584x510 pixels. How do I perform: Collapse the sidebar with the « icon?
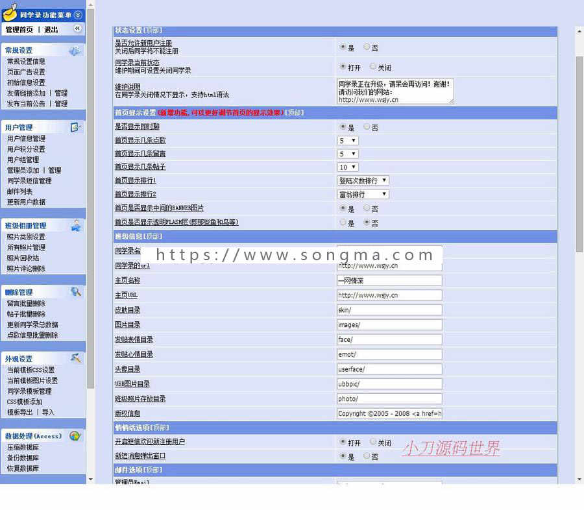[78, 29]
